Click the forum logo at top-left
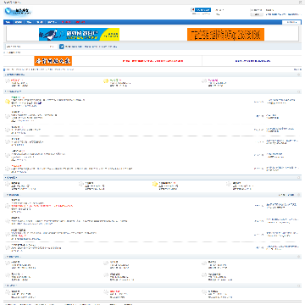The width and height of the screenshot is (305, 305). click(18, 12)
